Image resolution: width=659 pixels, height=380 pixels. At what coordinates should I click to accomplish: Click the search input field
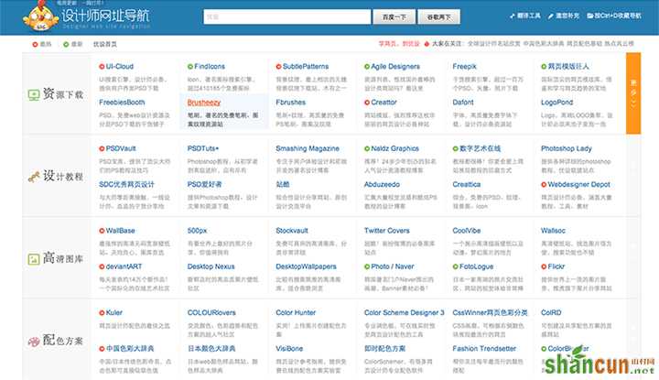tap(287, 16)
